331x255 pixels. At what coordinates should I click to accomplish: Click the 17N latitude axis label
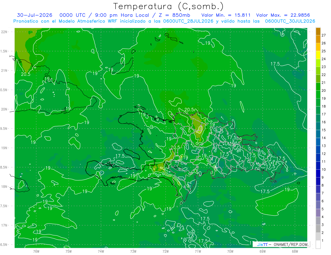point(4,225)
